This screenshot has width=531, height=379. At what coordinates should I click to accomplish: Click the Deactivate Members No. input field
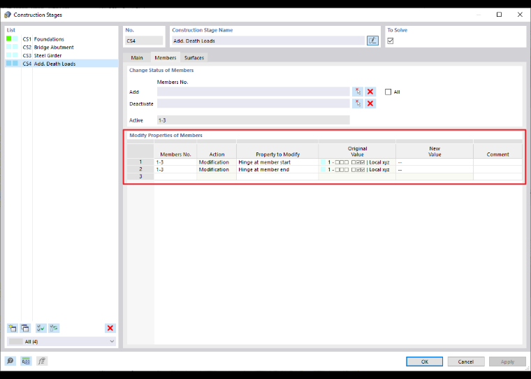pyautogui.click(x=254, y=103)
